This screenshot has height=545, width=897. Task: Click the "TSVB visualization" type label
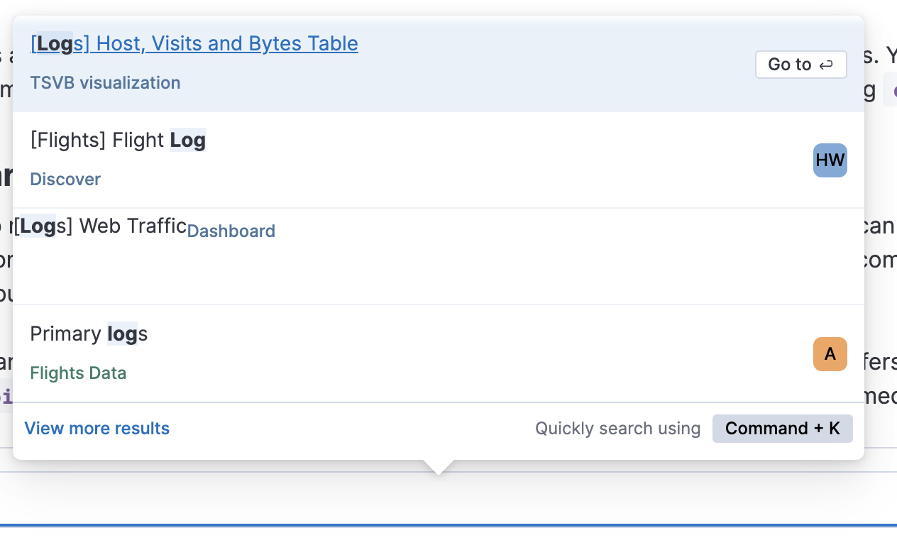coord(105,83)
